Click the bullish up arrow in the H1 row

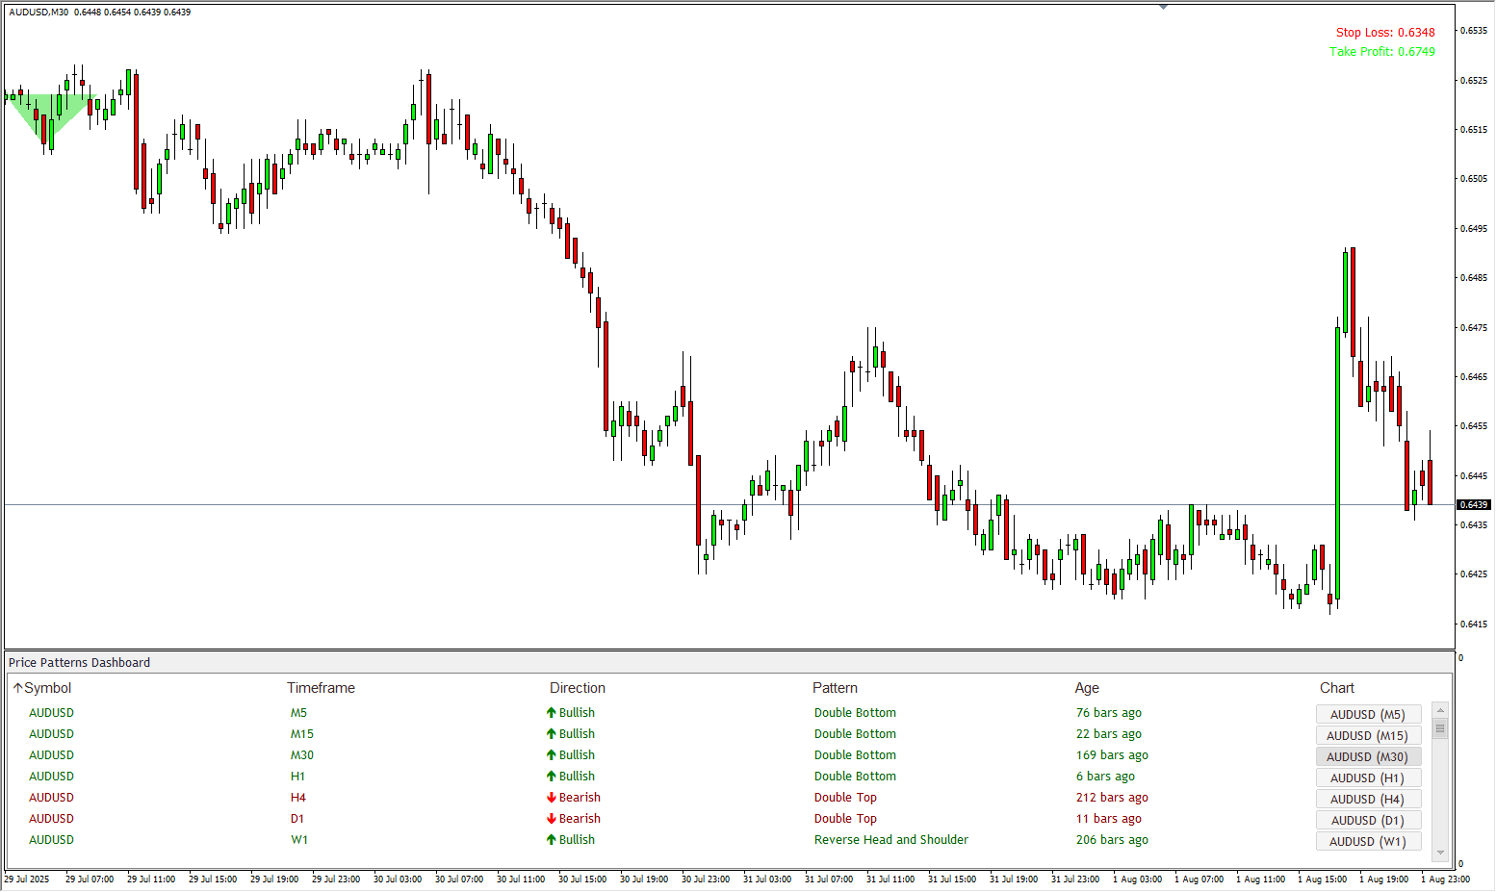point(552,777)
